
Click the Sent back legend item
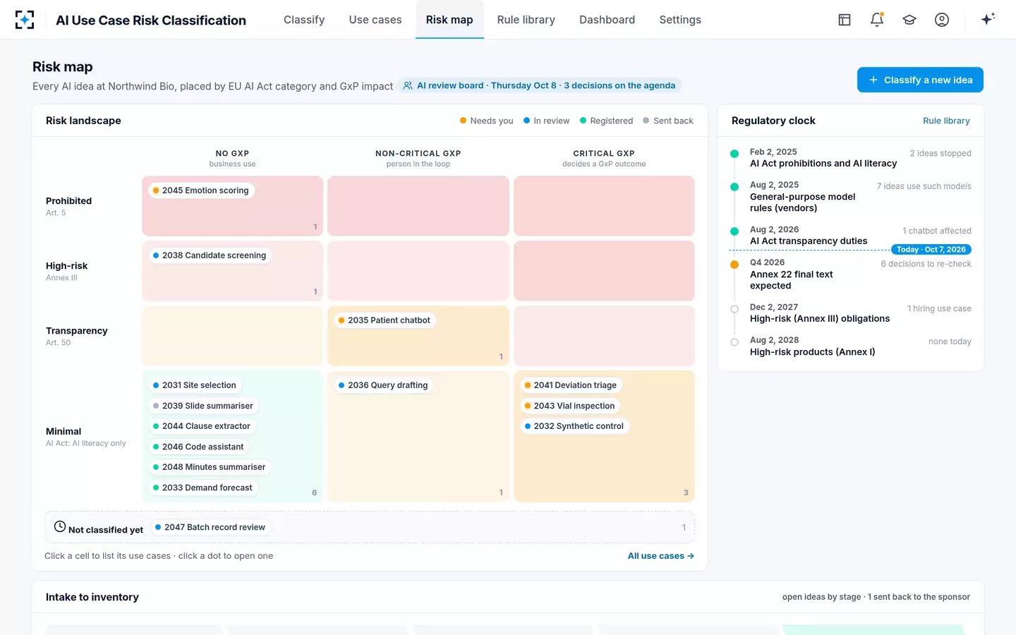pos(667,121)
